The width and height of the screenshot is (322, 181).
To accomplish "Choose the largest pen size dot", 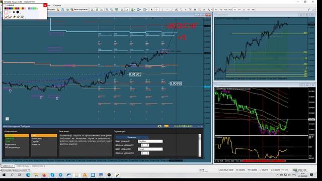I will tap(18, 12).
